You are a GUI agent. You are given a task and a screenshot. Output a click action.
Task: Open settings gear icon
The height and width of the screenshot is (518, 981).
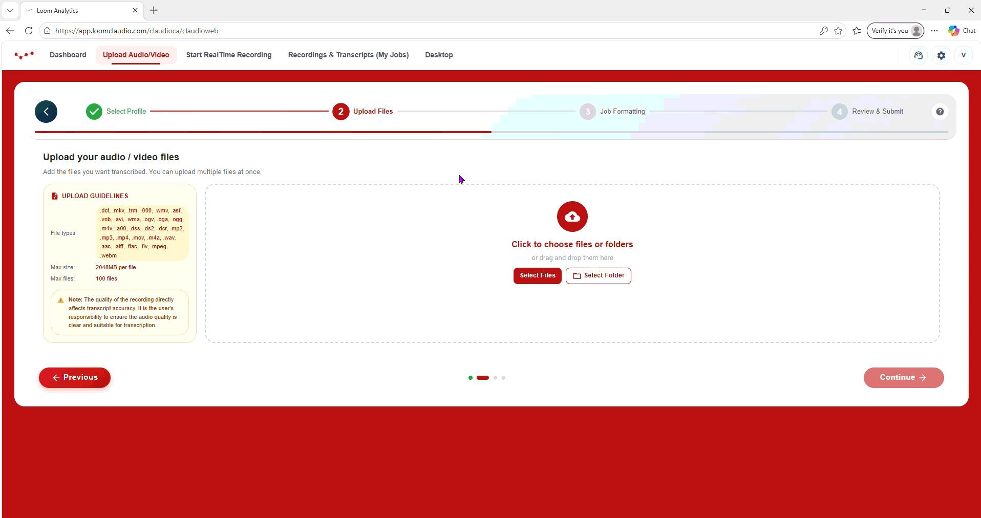[x=941, y=55]
